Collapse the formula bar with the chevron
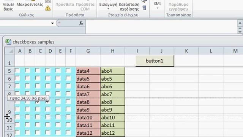The image size is (243, 137). [x=240, y=23]
